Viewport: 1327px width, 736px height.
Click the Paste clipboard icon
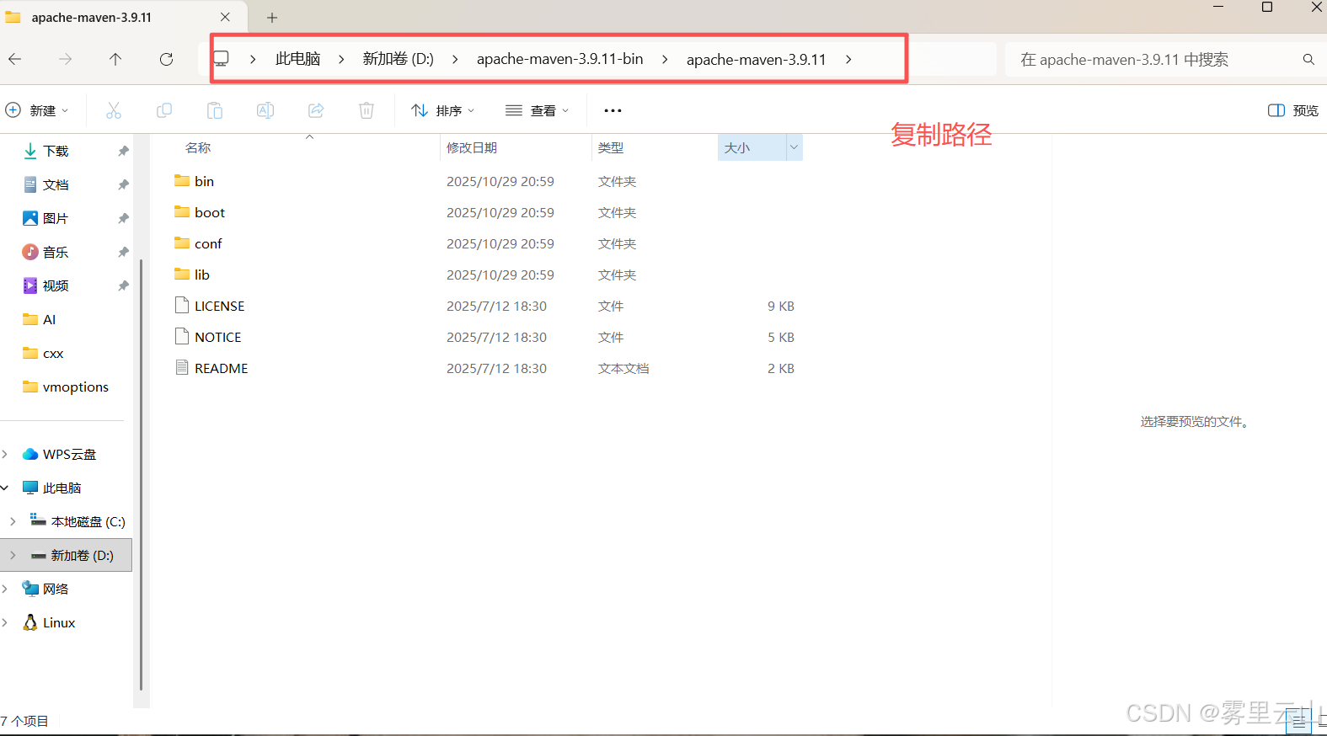[x=215, y=110]
